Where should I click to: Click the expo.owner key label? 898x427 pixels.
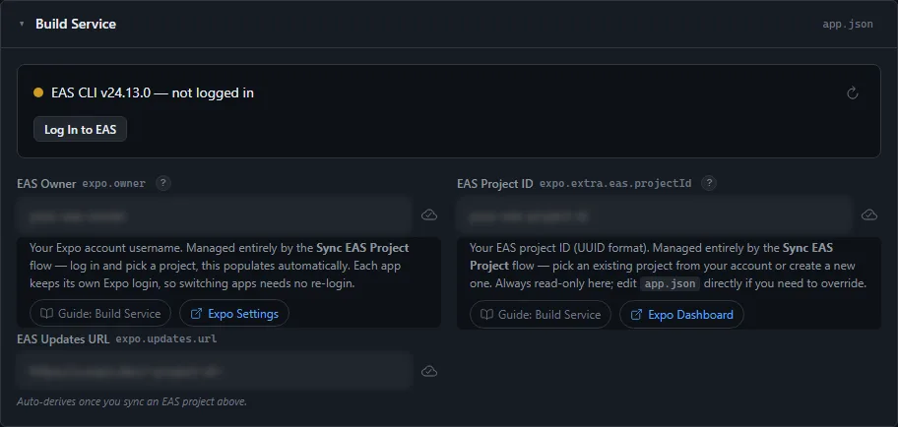(114, 184)
